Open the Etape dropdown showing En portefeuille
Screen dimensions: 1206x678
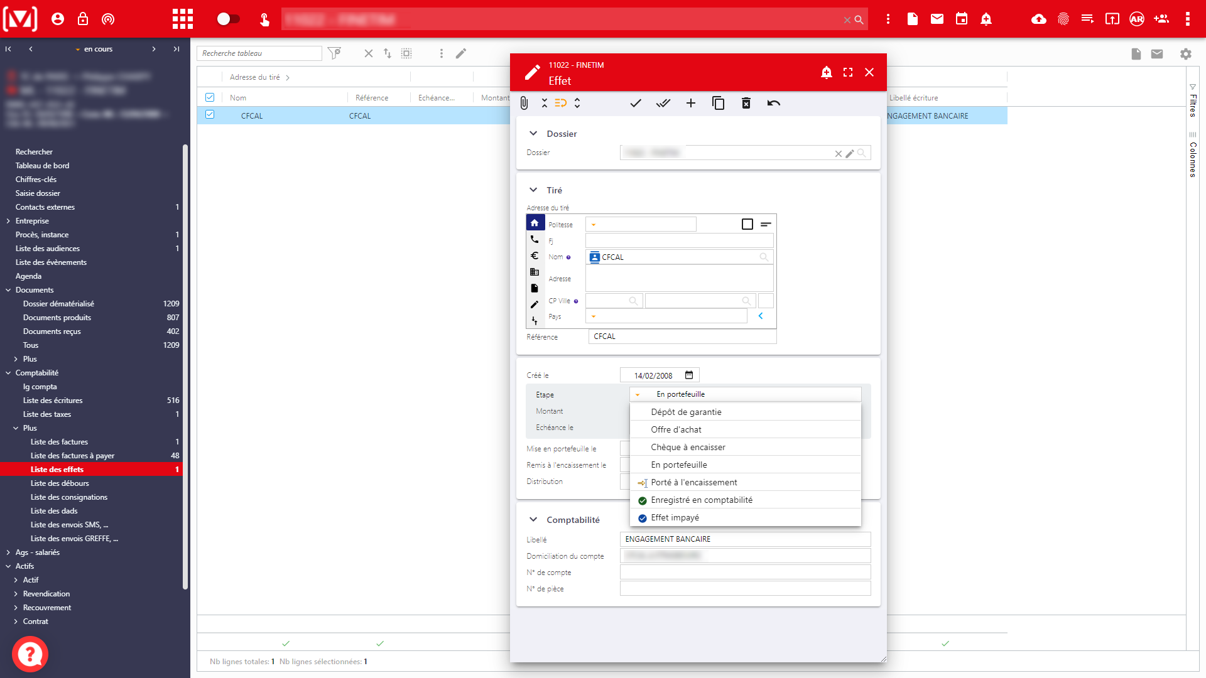tap(746, 394)
